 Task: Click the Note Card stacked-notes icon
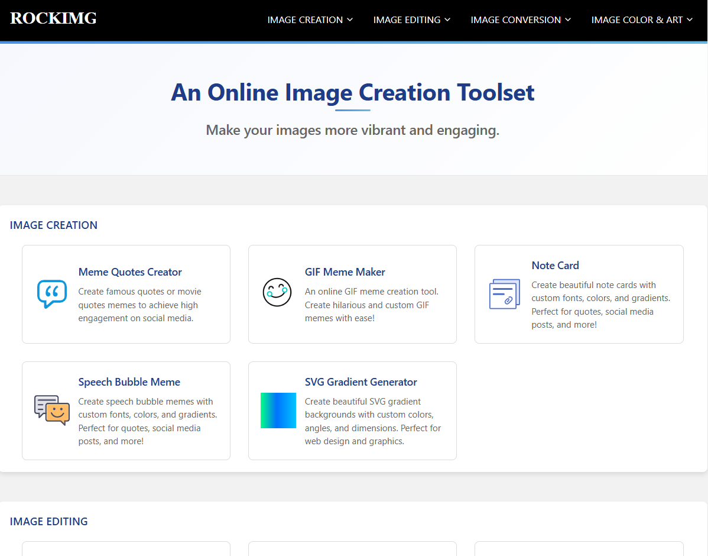coord(504,294)
